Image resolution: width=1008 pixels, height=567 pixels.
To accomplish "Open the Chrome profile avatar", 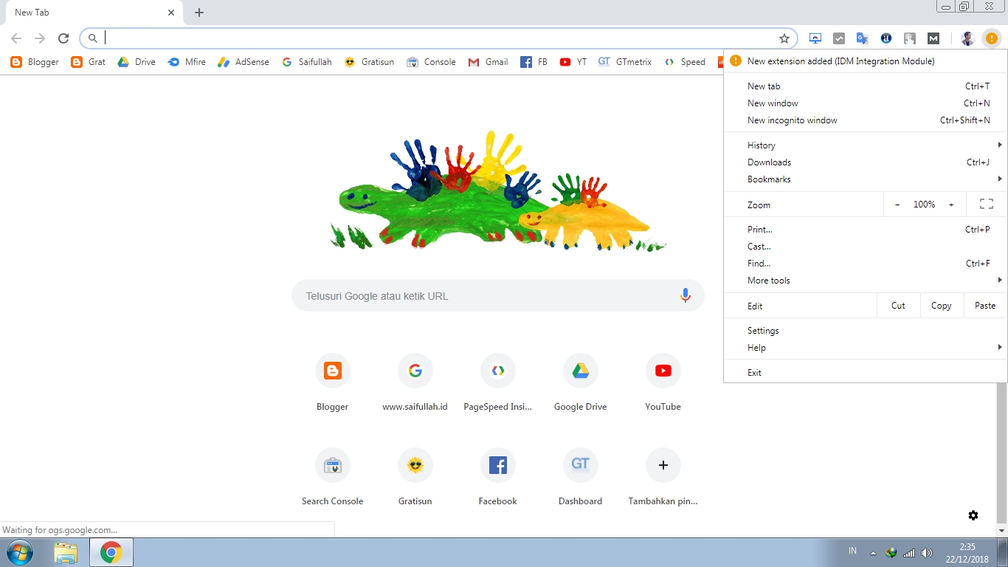I will 968,38.
